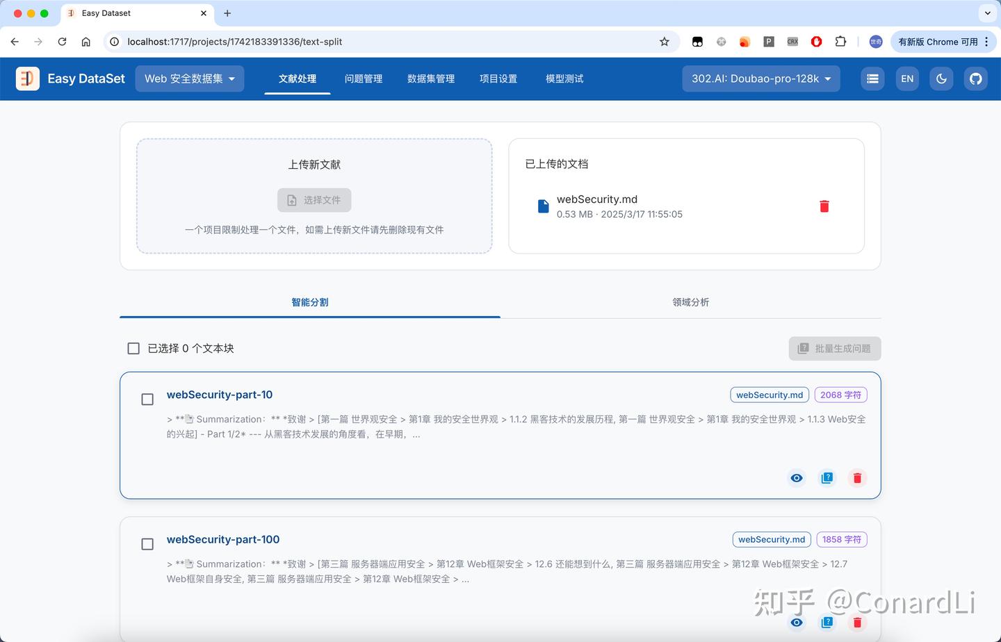Image resolution: width=1001 pixels, height=642 pixels.
Task: Check the select-all text blocks checkbox
Action: (133, 348)
